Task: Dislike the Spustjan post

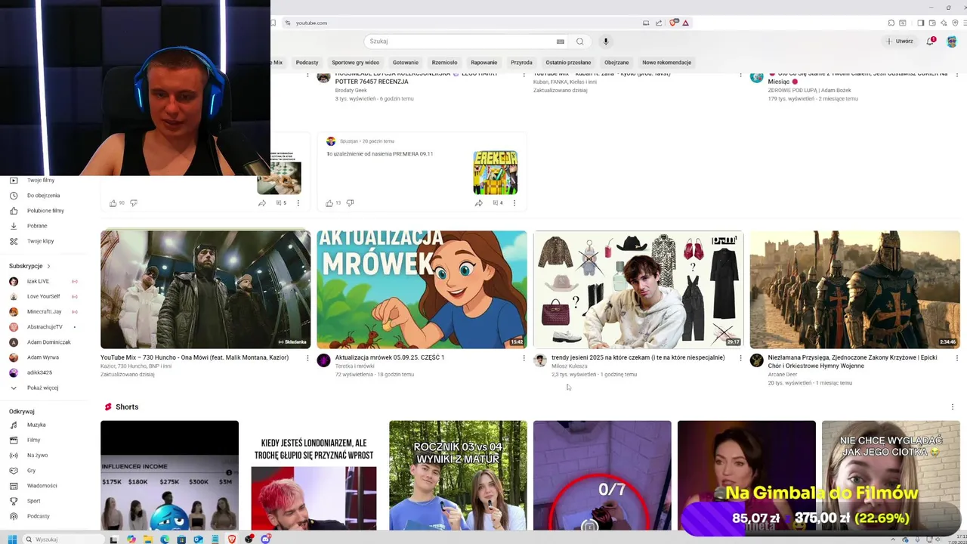Action: 350,202
